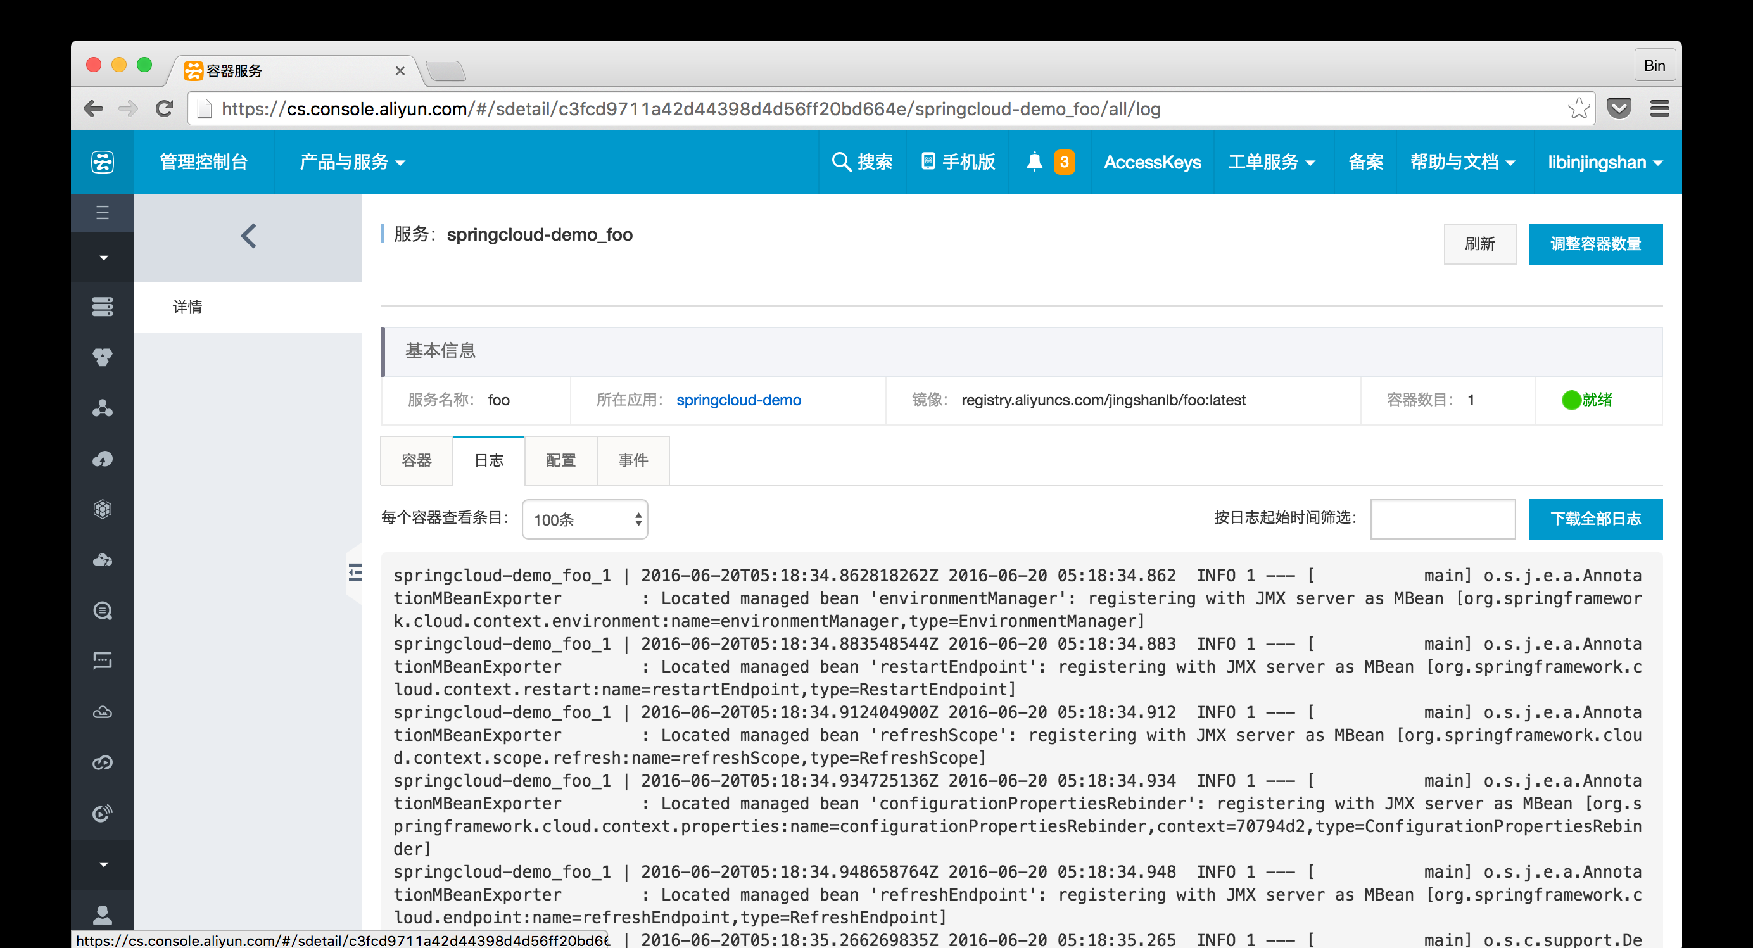Click the green 就绪 status indicator
This screenshot has width=1753, height=948.
[x=1586, y=400]
